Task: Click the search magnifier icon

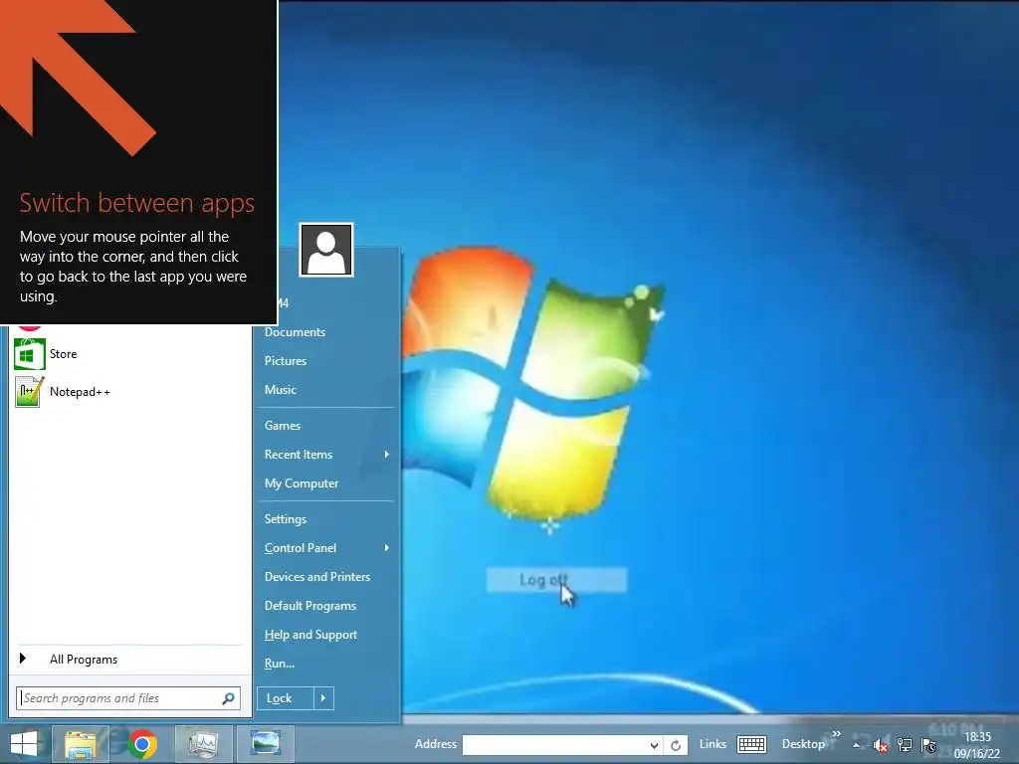Action: (x=228, y=698)
